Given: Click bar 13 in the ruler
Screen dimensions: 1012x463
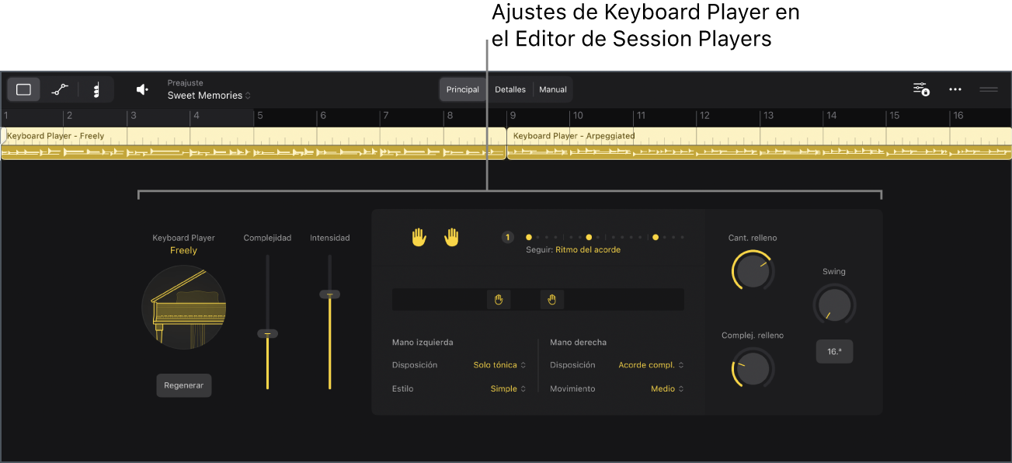Looking at the screenshot, I should click(767, 116).
